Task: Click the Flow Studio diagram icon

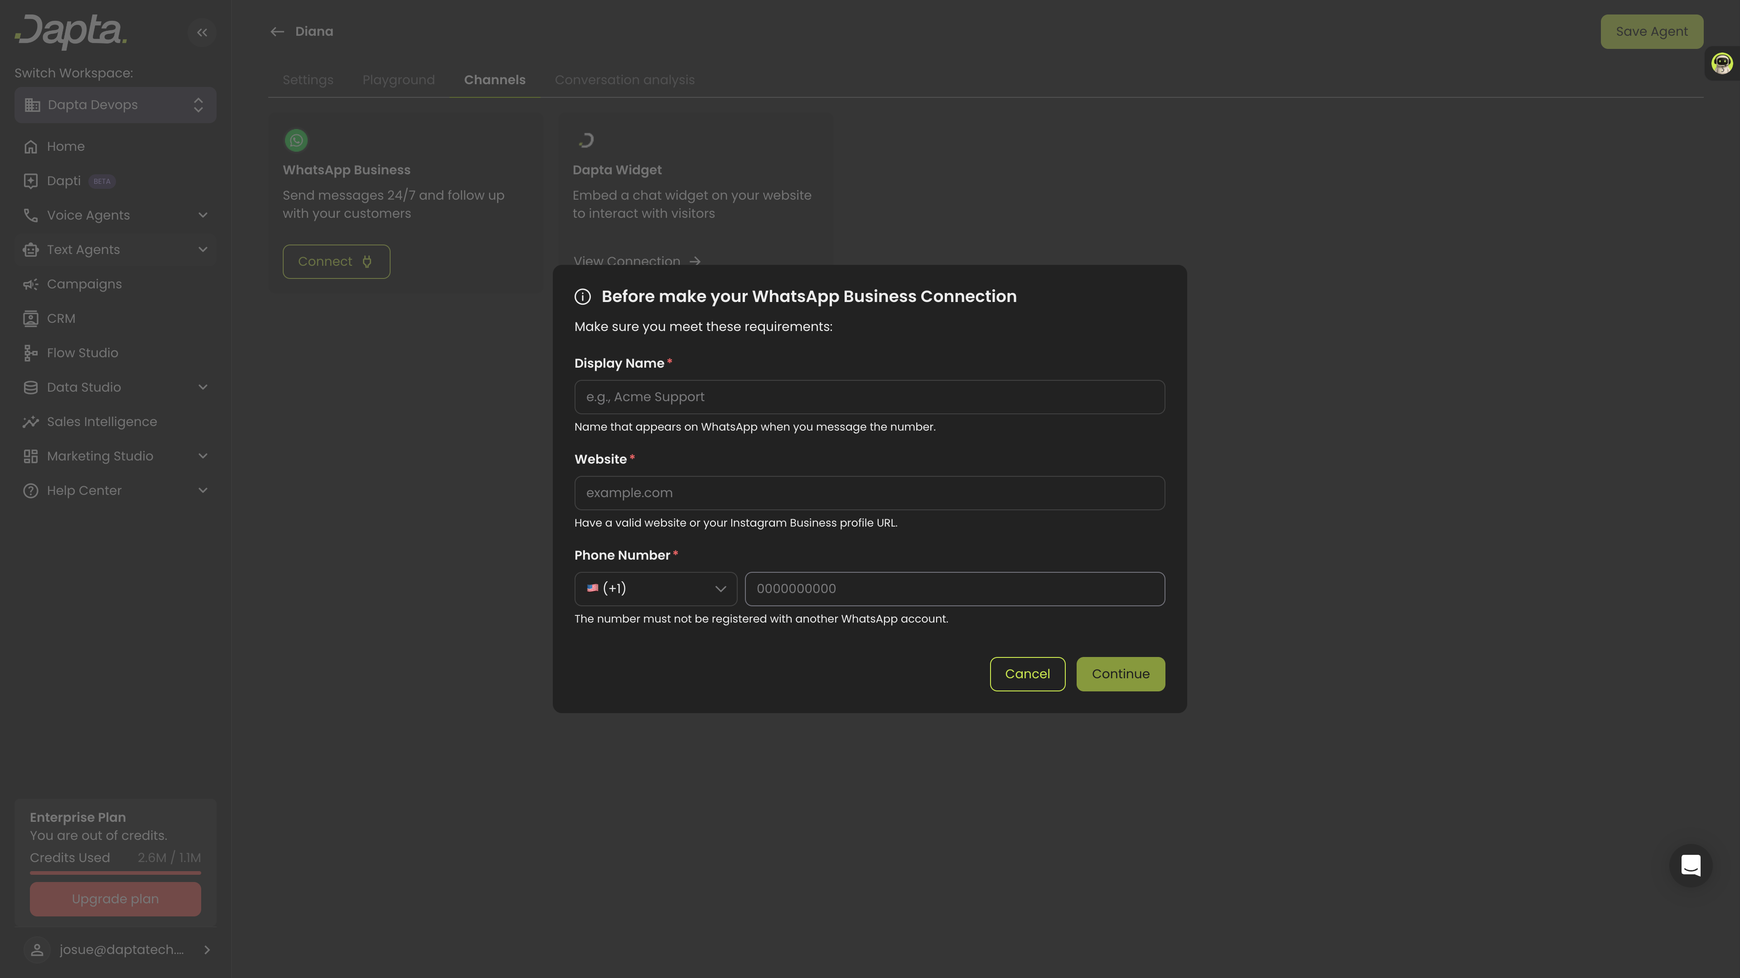Action: [x=30, y=353]
